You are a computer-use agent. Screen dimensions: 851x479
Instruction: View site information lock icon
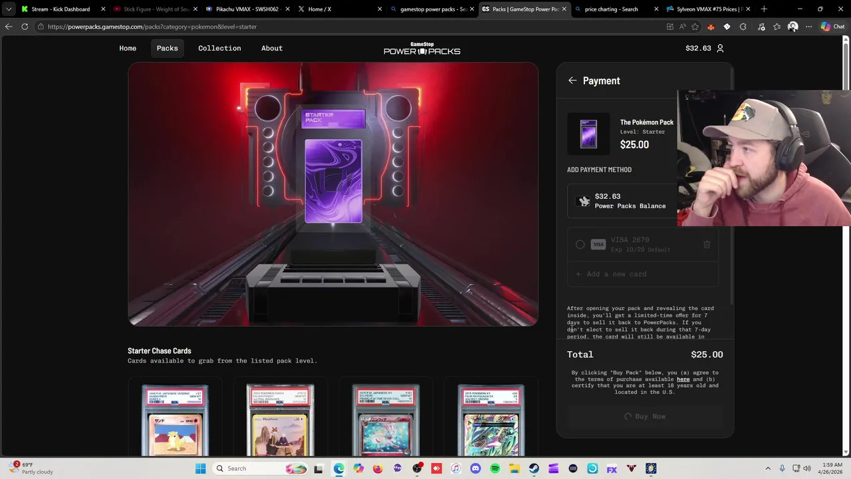41,27
